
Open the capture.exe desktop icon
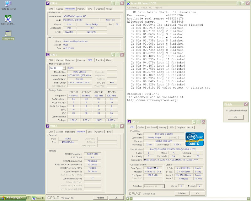click(x=8, y=34)
